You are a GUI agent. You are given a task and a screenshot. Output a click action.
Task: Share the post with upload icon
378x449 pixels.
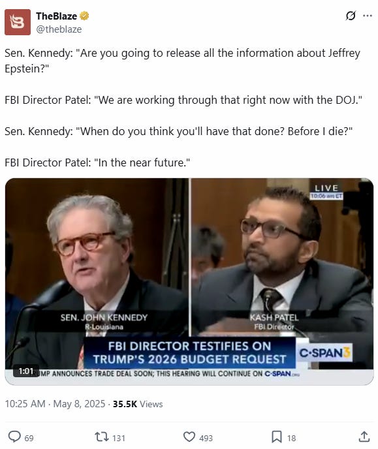click(x=364, y=437)
